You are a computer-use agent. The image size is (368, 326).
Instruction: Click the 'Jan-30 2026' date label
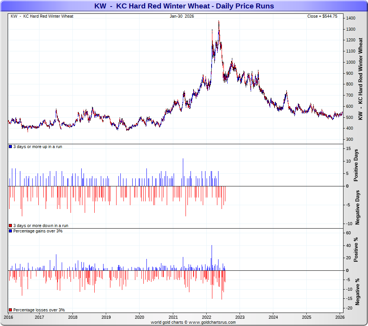pos(182,16)
